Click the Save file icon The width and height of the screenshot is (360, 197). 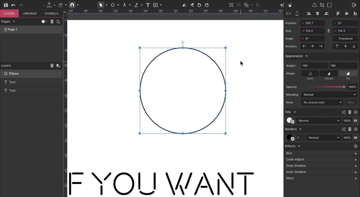click(x=6, y=5)
